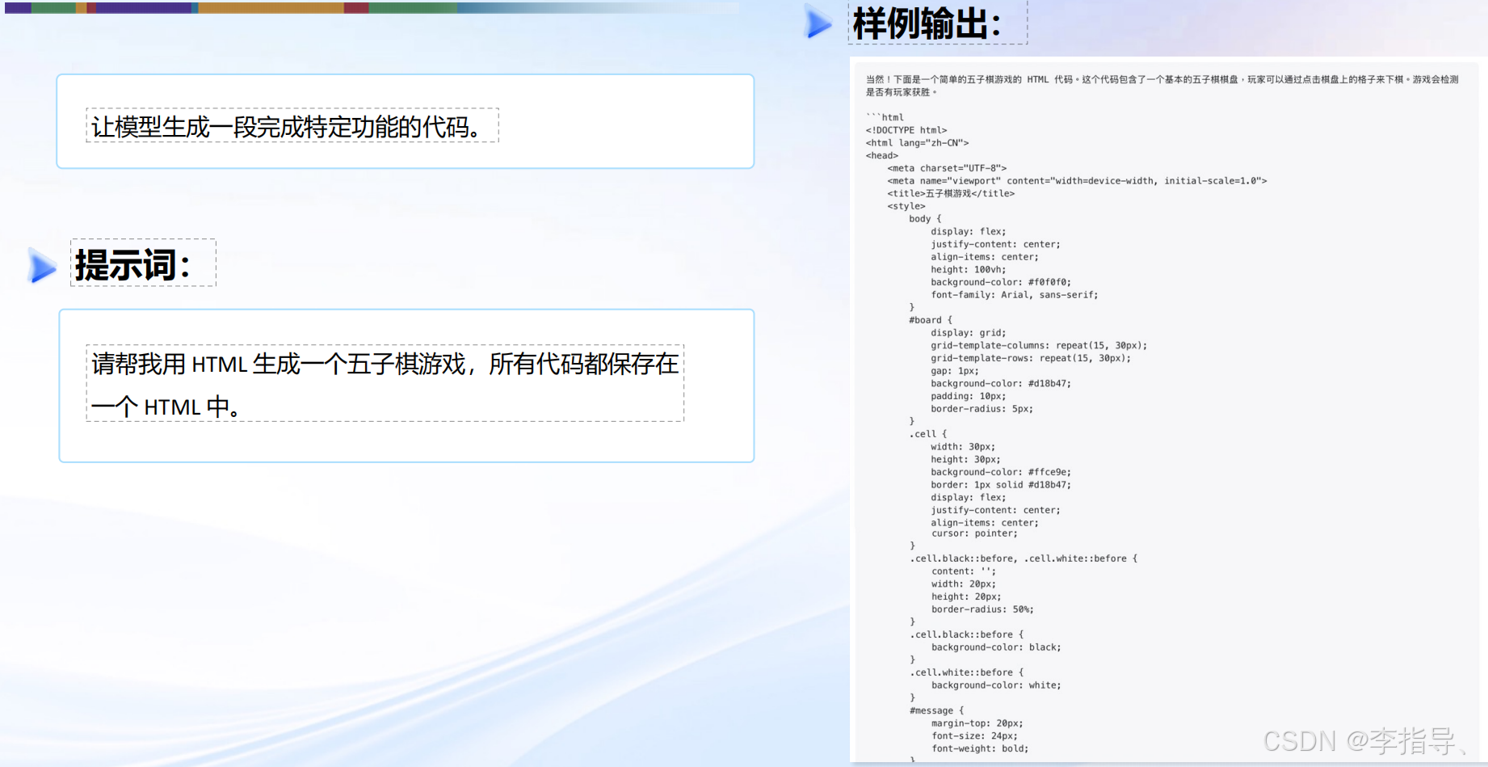1488x767 pixels.
Task: Click the 'height: 100vh;' line
Action: [x=968, y=270]
